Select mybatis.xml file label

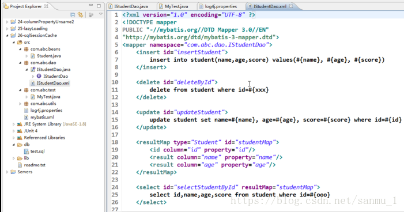click(x=42, y=117)
